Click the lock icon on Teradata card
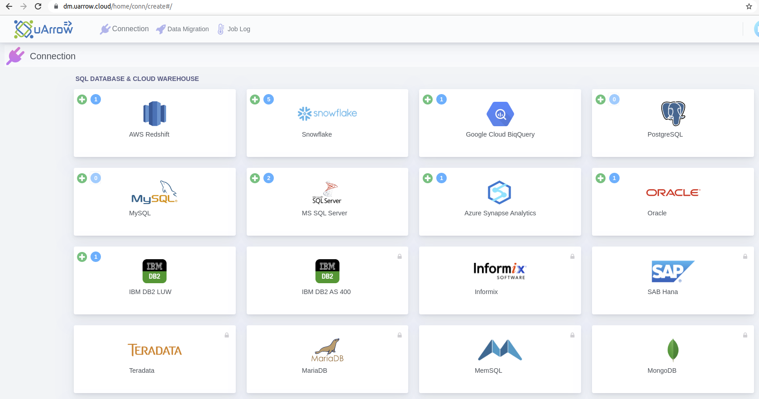Image resolution: width=759 pixels, height=399 pixels. [227, 335]
